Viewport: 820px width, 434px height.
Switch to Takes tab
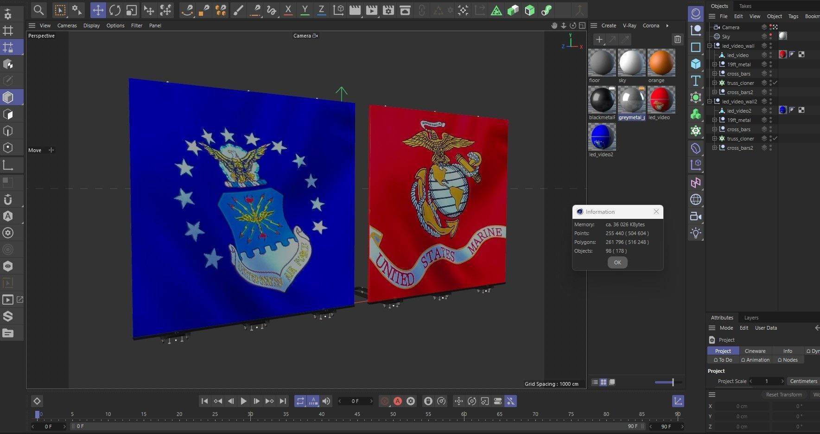pos(745,6)
